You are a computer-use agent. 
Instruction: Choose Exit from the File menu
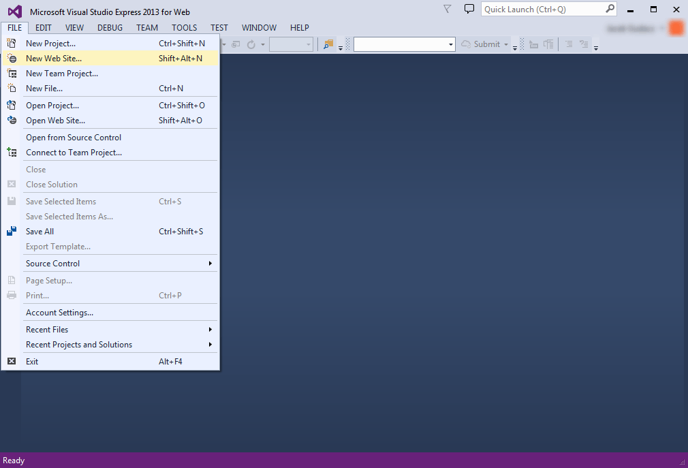pos(110,362)
